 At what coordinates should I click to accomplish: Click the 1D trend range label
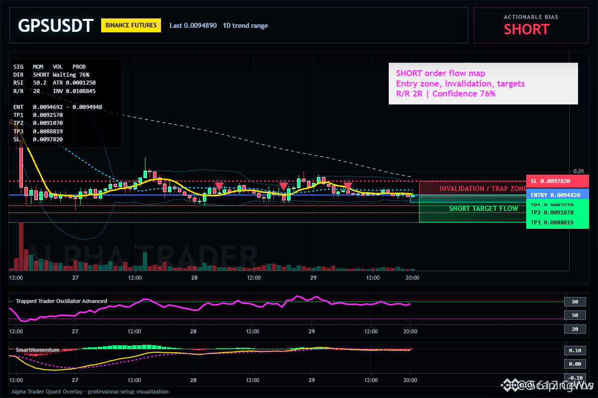point(245,25)
